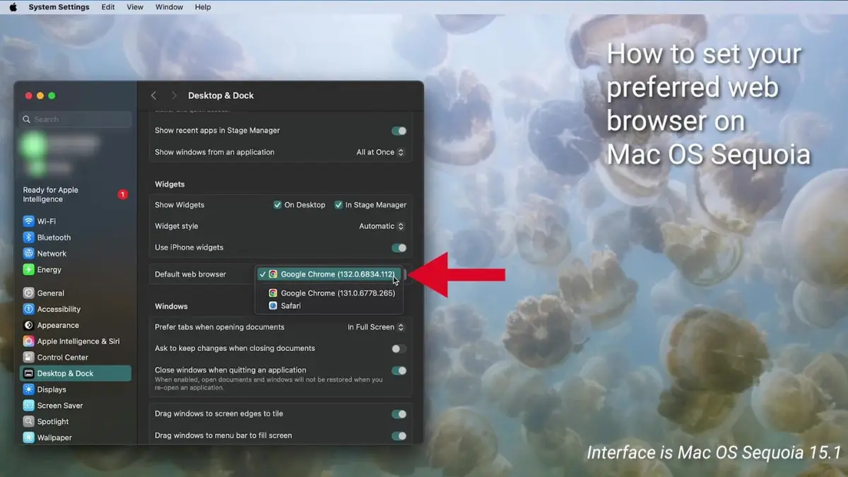Open the View menu
The image size is (848, 477).
point(135,7)
